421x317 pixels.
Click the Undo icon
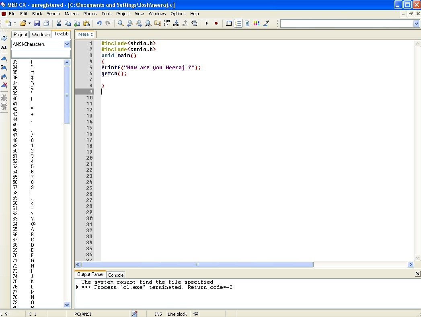coord(99,23)
